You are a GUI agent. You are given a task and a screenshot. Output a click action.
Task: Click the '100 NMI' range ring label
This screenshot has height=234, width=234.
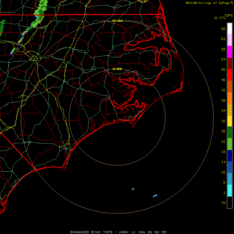(x=117, y=21)
